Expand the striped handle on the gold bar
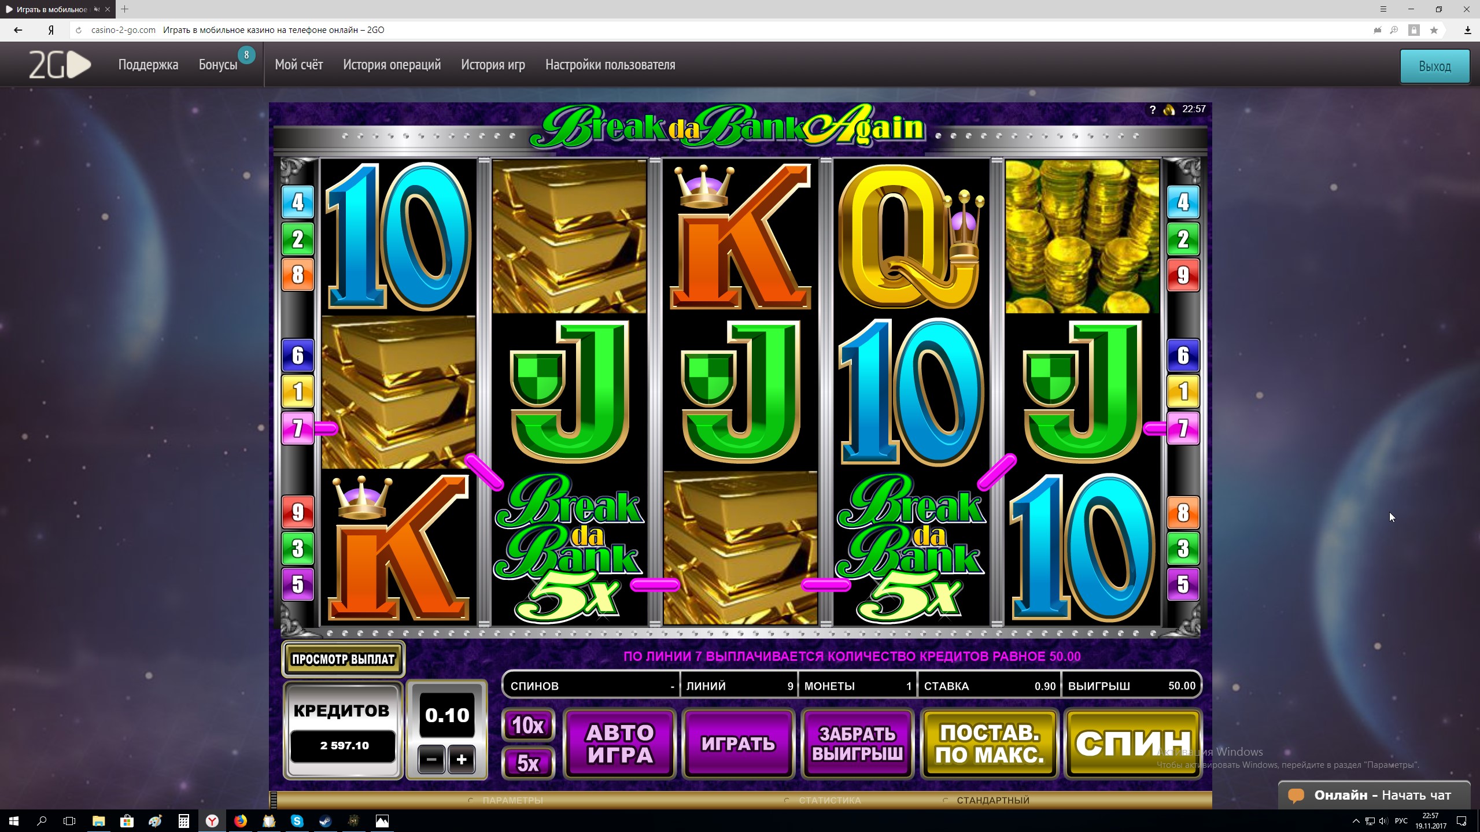 (x=274, y=800)
